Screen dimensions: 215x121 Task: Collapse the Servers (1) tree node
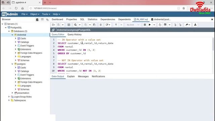[x=2, y=24]
